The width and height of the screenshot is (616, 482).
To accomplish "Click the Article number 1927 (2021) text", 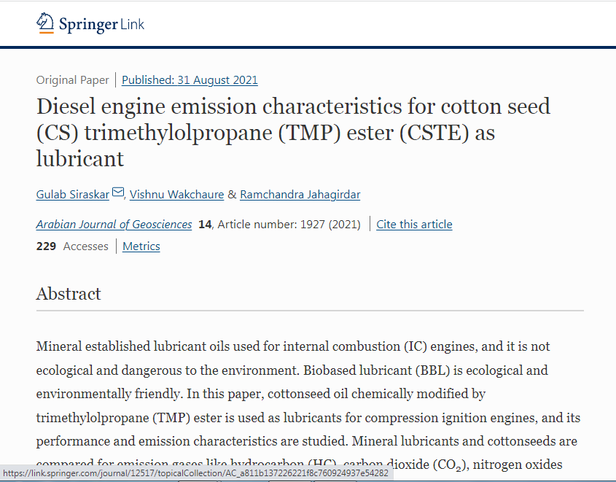I will pyautogui.click(x=289, y=225).
